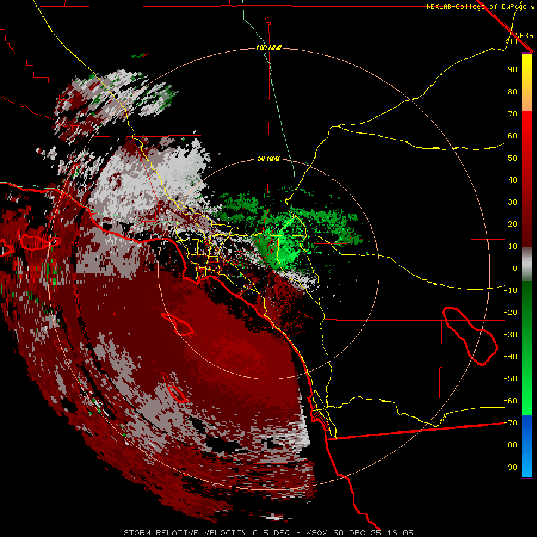Click the [KT] units label above scale
This screenshot has height=537, width=537.
[510, 41]
